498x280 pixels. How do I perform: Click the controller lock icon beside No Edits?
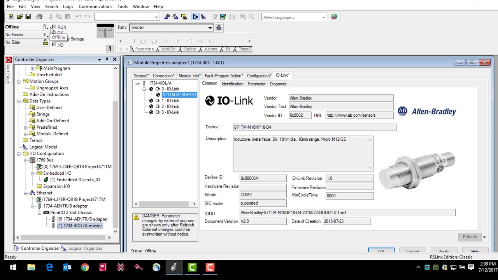tap(46, 42)
